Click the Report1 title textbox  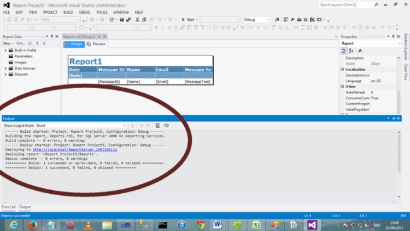(141, 61)
